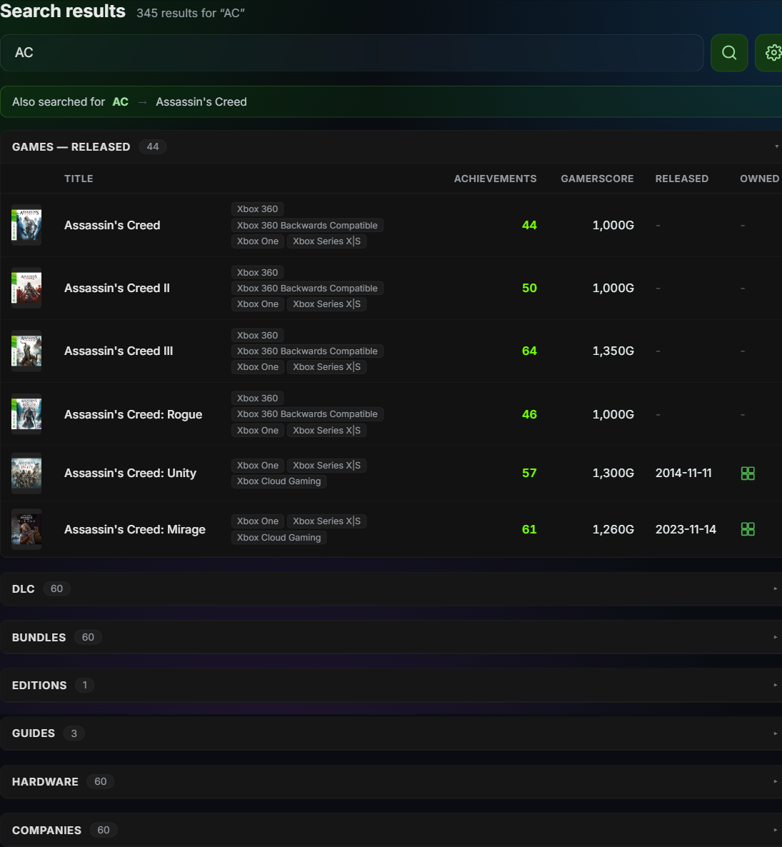Click gamerscore value 1,260G
The height and width of the screenshot is (847, 782).
click(613, 529)
